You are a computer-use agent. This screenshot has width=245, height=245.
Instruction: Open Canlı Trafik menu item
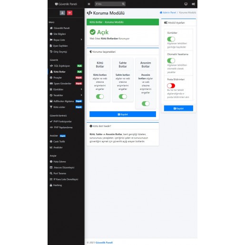pos(66,141)
